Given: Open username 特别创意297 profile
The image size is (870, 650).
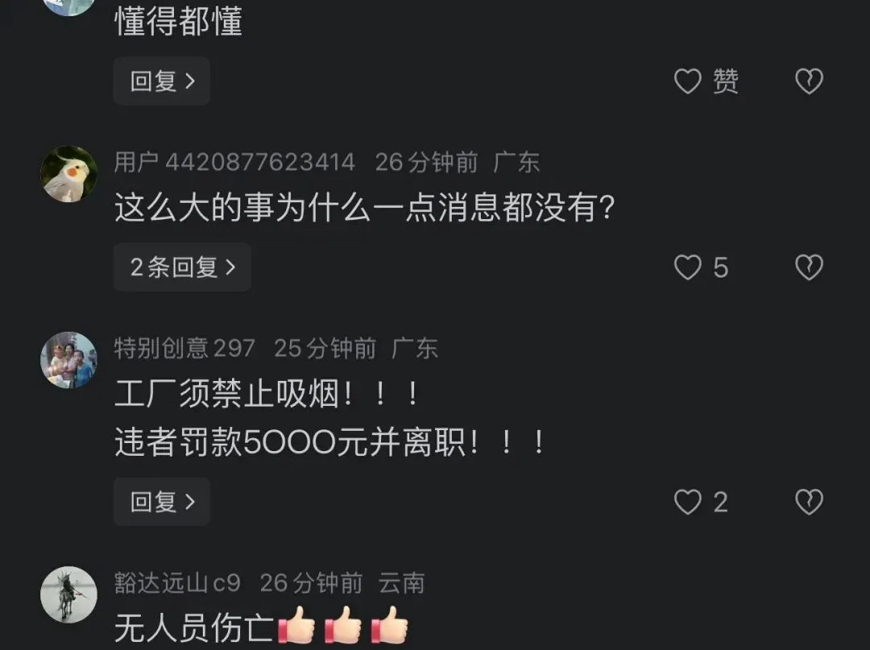Looking at the screenshot, I should (184, 348).
